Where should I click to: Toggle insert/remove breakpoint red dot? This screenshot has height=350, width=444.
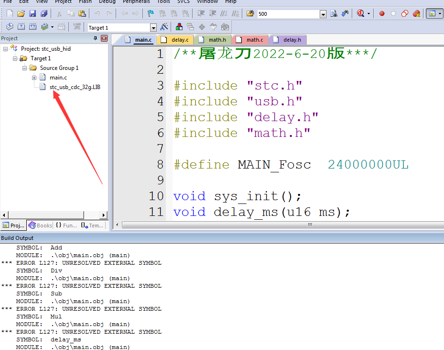pyautogui.click(x=382, y=14)
